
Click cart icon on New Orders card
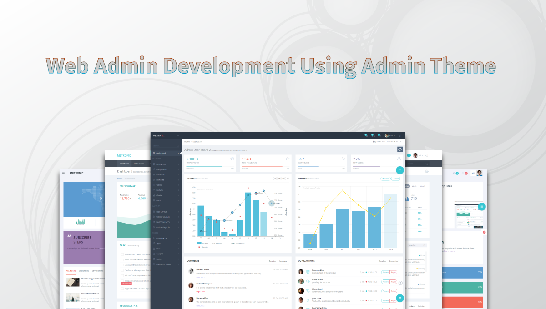tap(344, 159)
